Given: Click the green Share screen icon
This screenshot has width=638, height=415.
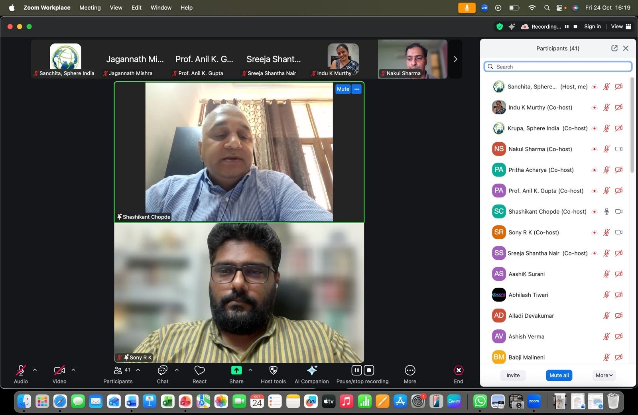Looking at the screenshot, I should point(236,370).
